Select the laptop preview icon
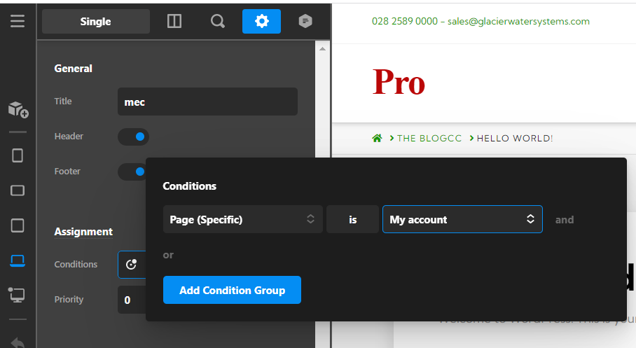The image size is (636, 348). 18,260
